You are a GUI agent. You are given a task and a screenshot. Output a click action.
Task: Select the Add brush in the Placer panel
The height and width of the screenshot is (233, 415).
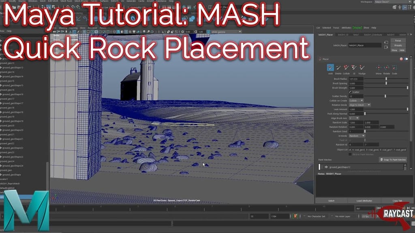click(x=330, y=67)
